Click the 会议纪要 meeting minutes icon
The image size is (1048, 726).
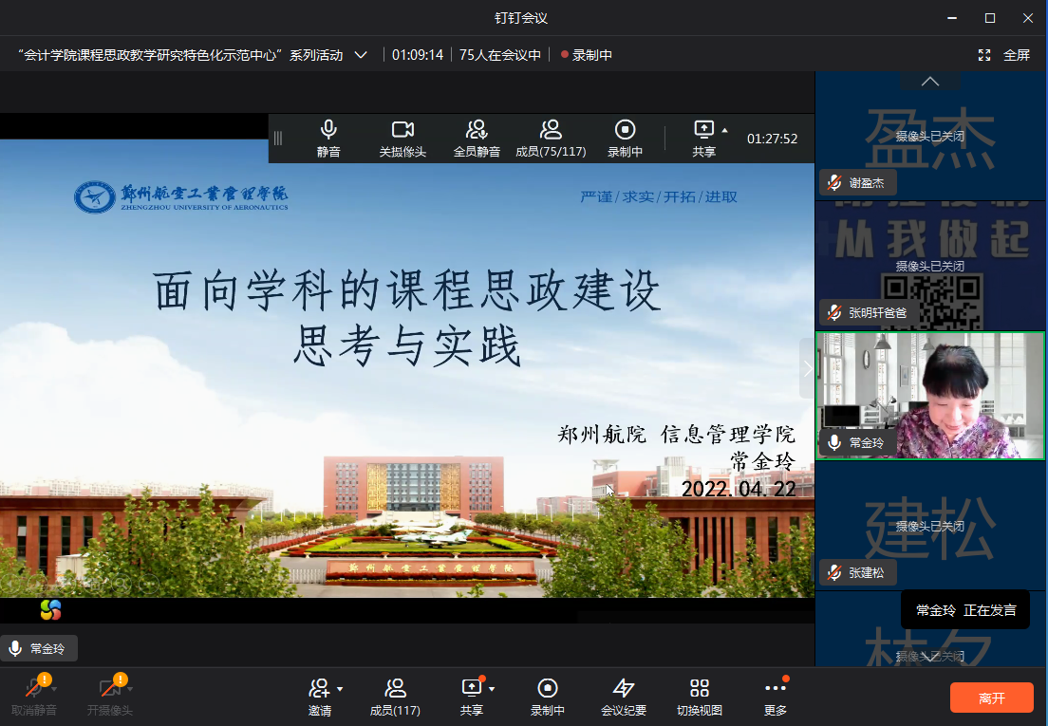[623, 689]
